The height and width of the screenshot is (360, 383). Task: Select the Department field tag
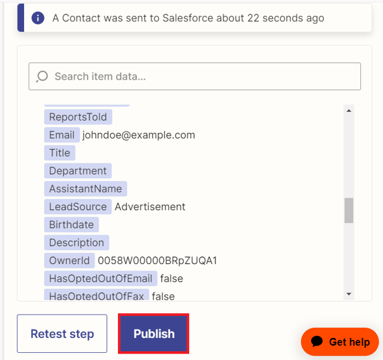[78, 171]
